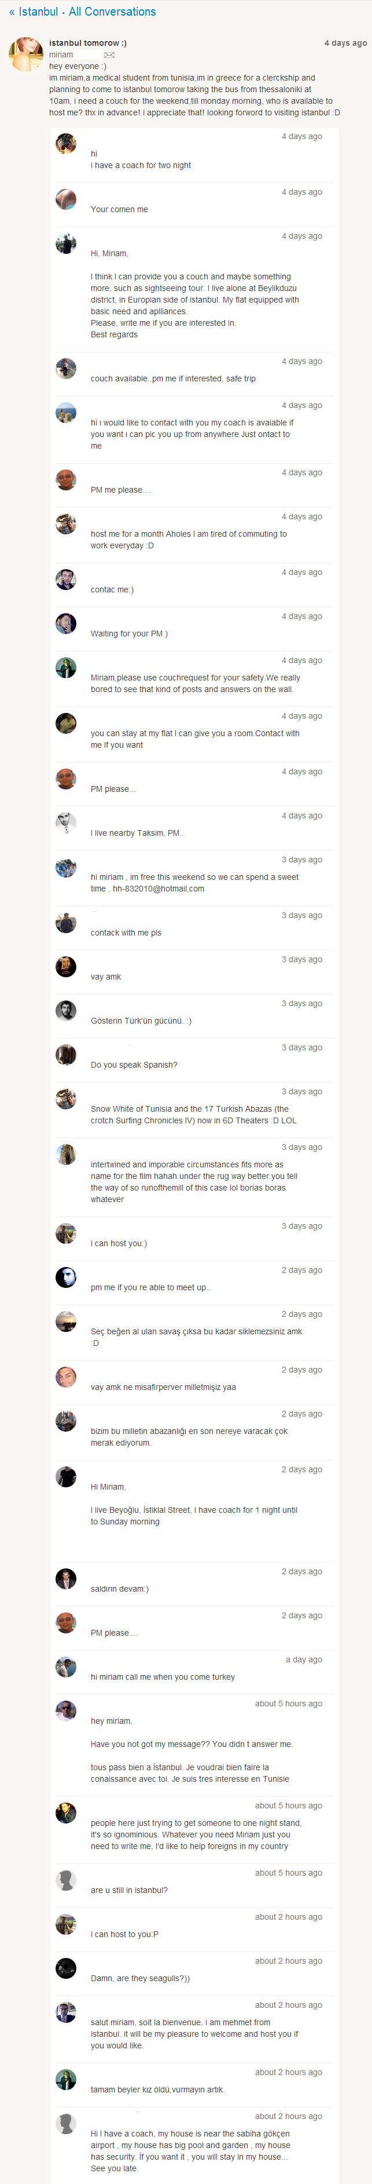Click avatar beside 'couch available..pm me' reply

pos(66,369)
